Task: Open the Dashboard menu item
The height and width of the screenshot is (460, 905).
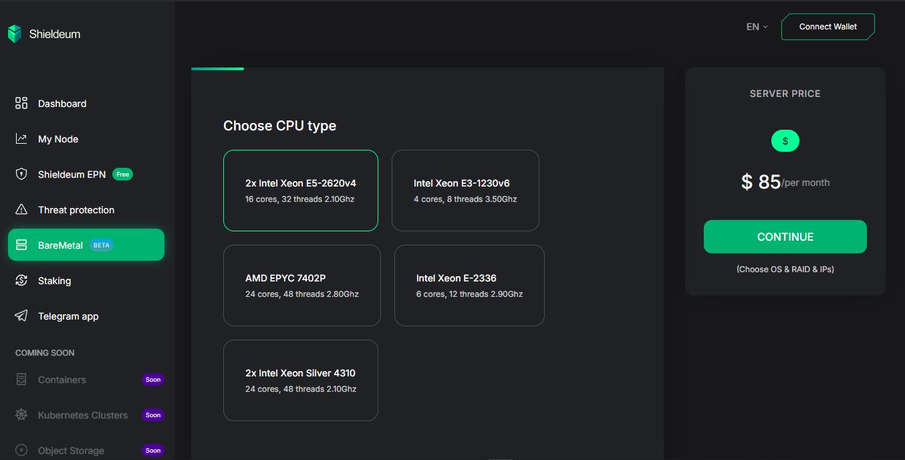Action: [86, 104]
